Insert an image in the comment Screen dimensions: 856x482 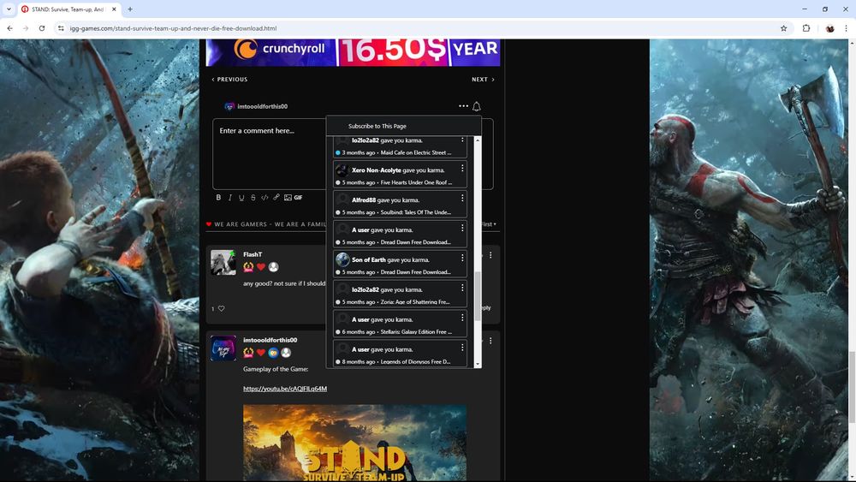click(x=288, y=198)
